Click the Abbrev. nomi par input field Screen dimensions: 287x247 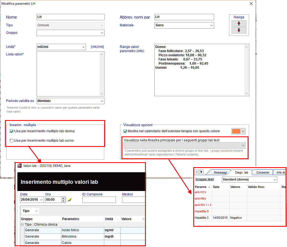click(184, 17)
